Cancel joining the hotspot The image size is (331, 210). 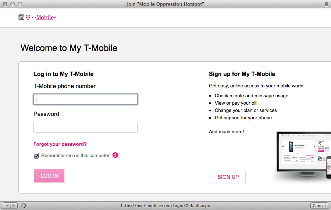click(x=319, y=206)
